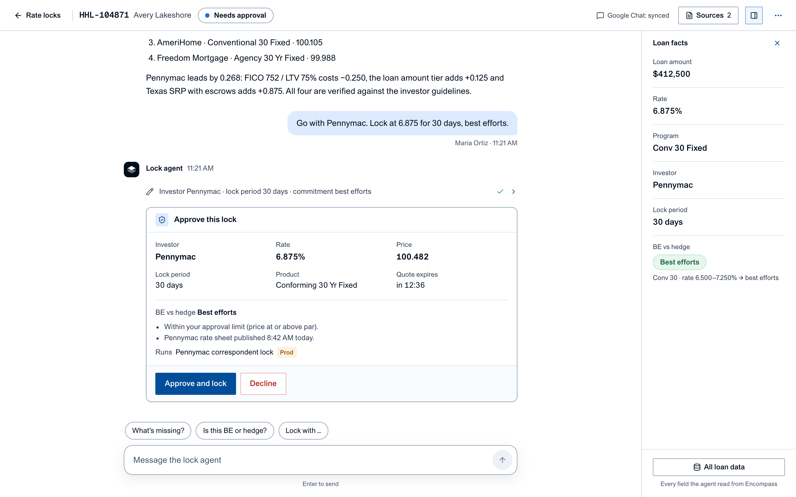Click the loan amount $412,500
Screen dimensions: 796x497
pos(672,74)
